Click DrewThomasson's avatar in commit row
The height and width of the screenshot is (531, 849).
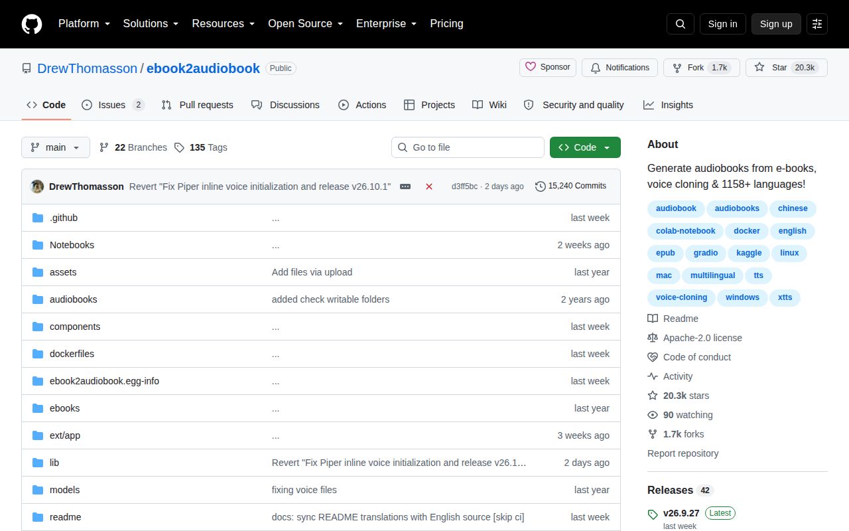coord(37,187)
